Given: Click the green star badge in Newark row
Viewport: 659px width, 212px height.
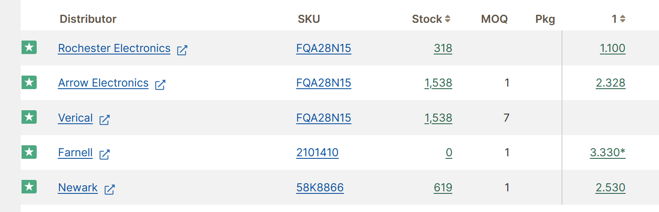Looking at the screenshot, I should click(29, 187).
